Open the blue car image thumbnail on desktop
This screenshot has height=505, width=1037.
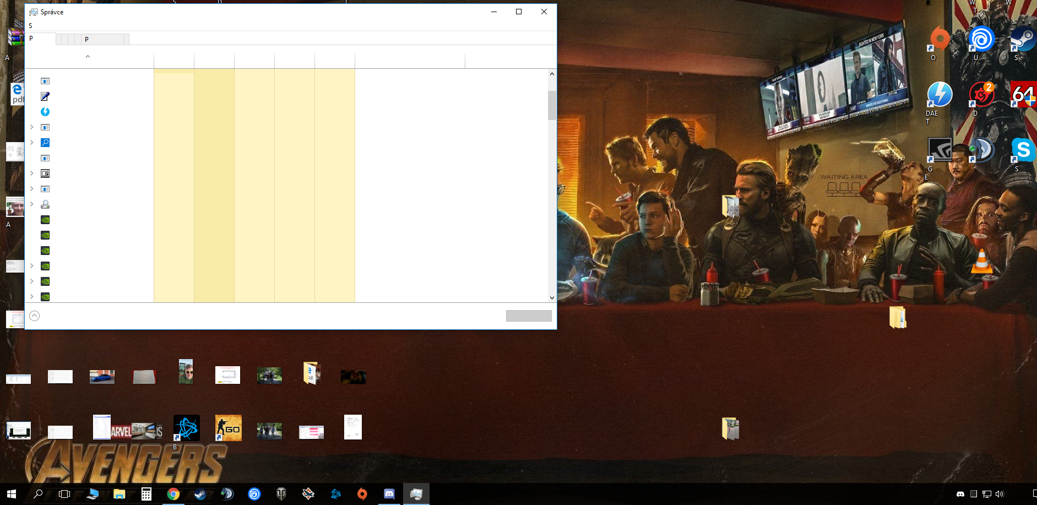(102, 377)
